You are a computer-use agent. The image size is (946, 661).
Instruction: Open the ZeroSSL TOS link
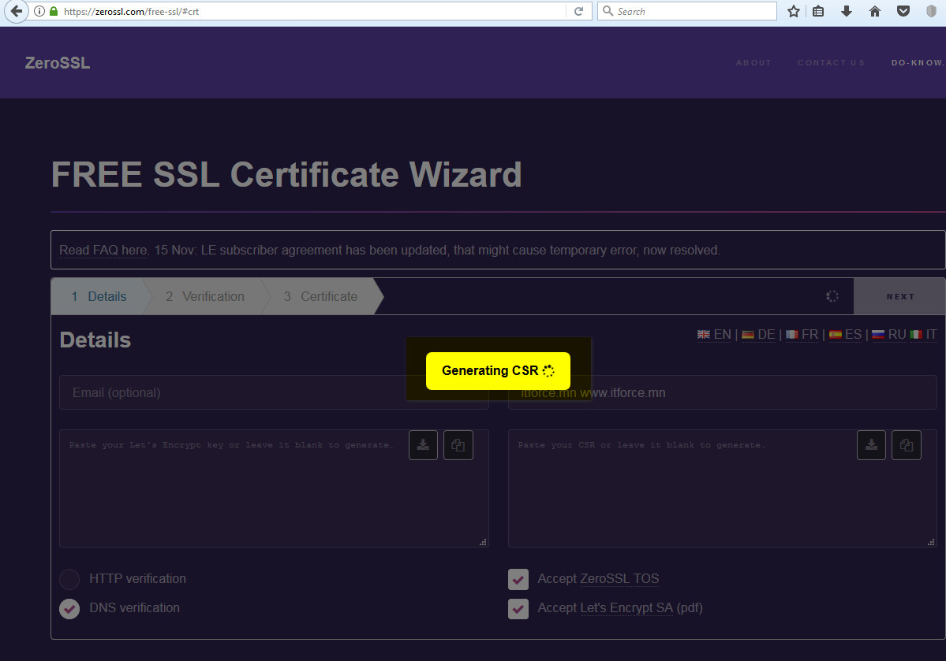(619, 579)
